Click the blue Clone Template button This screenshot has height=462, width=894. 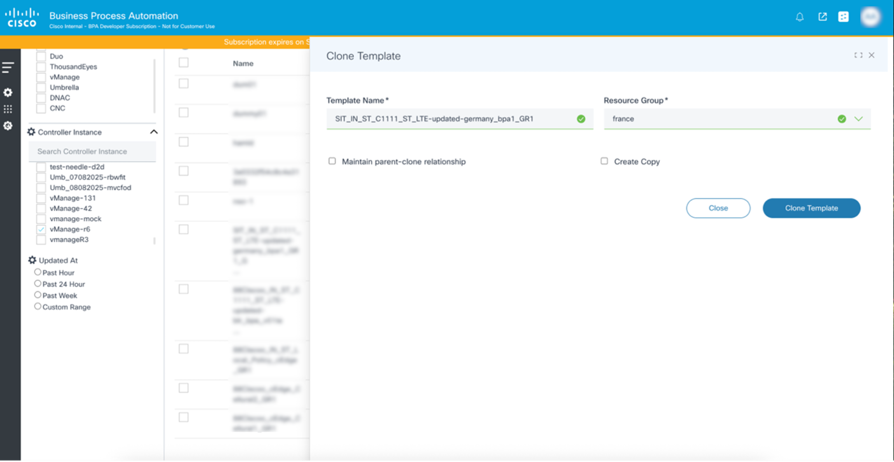pos(812,208)
